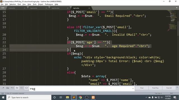This screenshot has height=100, width=179.
Task: Open find history dropdown arrow
Action: click(x=133, y=89)
